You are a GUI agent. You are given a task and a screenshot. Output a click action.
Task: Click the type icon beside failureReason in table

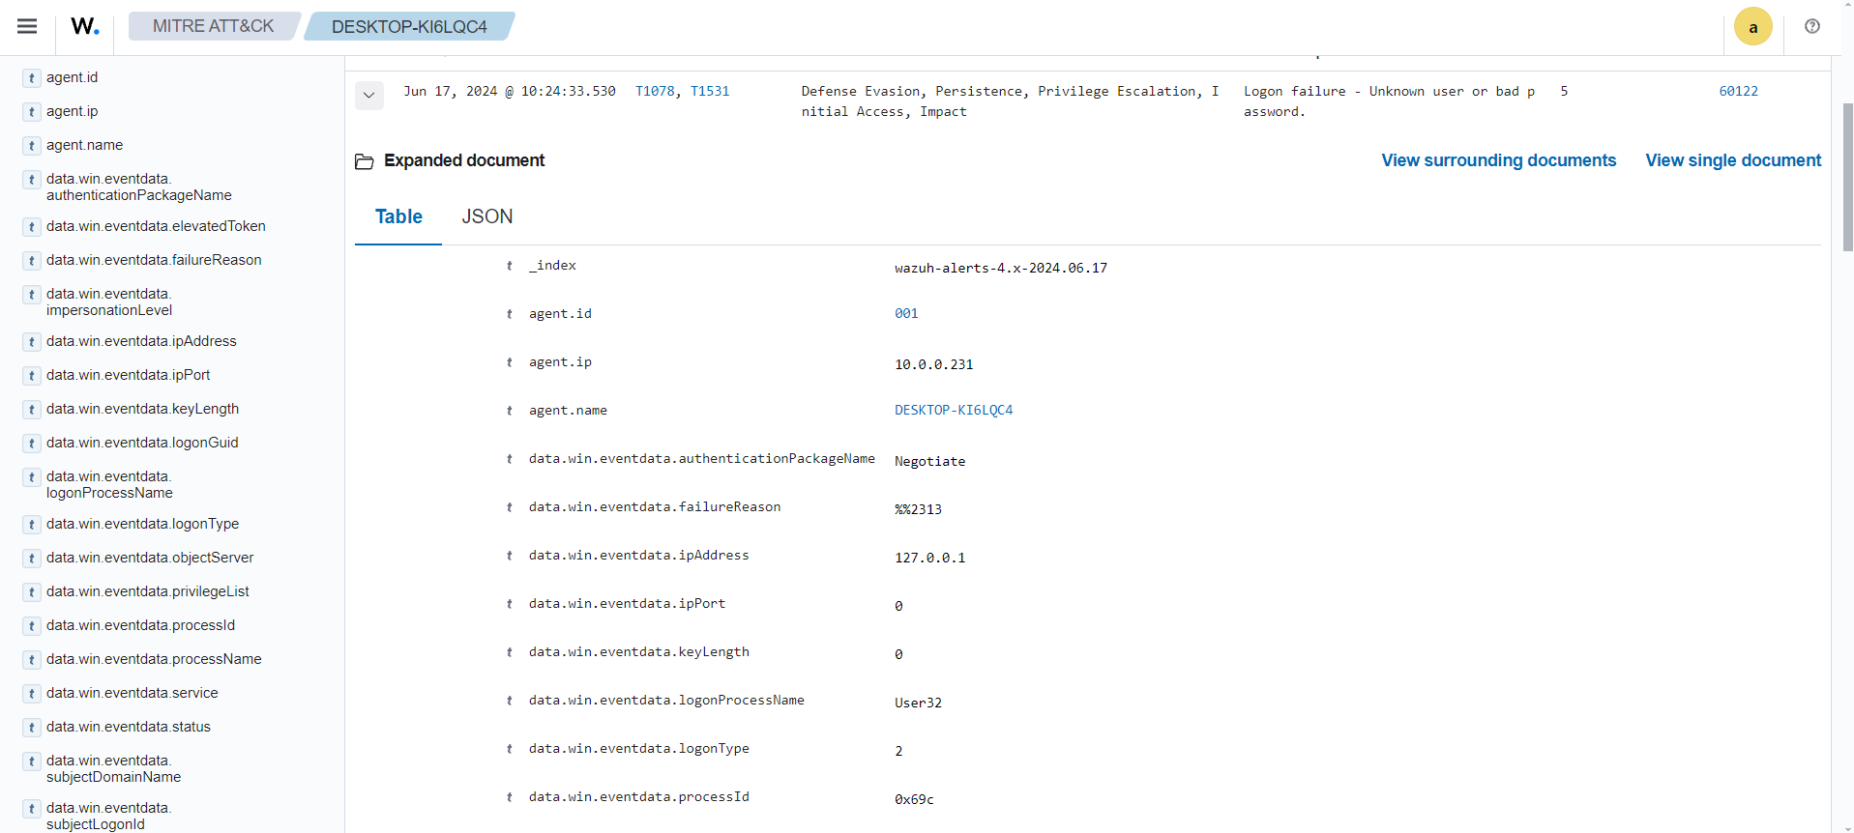point(510,507)
